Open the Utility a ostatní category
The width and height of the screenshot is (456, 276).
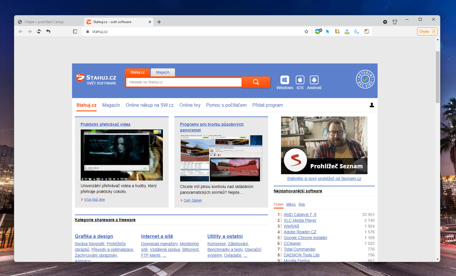click(225, 236)
